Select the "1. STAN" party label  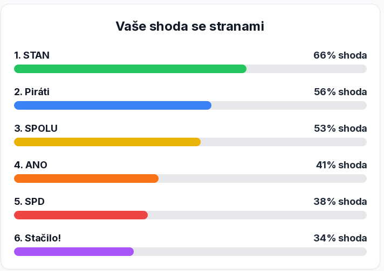pyautogui.click(x=32, y=55)
